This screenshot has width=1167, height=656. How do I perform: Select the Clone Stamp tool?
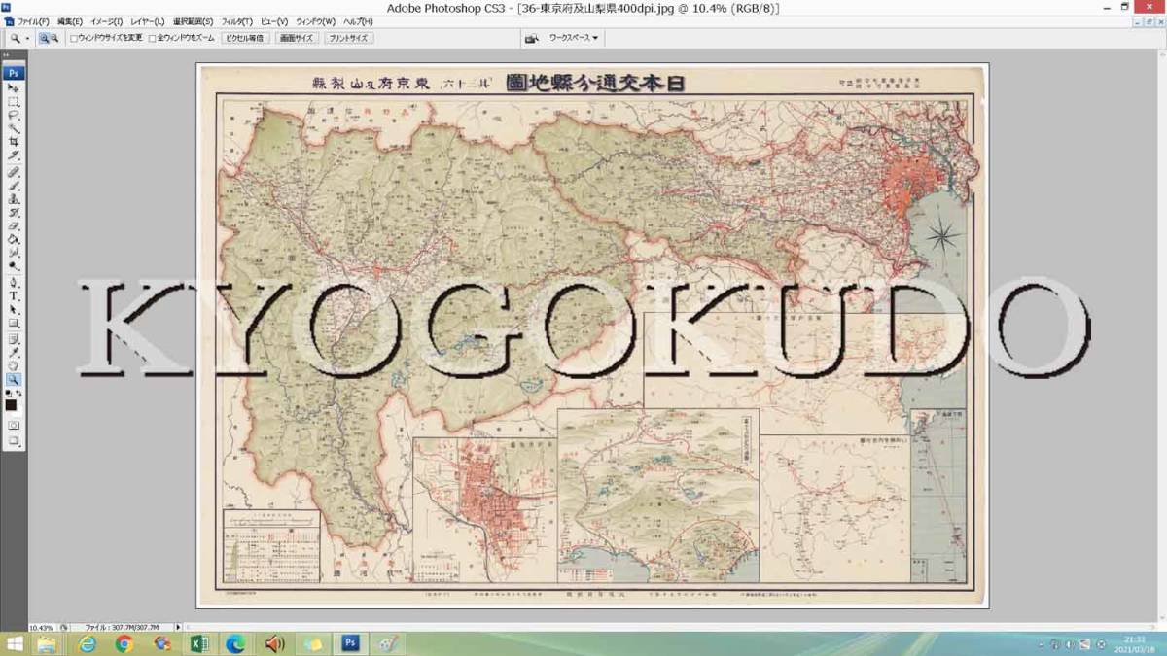click(14, 198)
